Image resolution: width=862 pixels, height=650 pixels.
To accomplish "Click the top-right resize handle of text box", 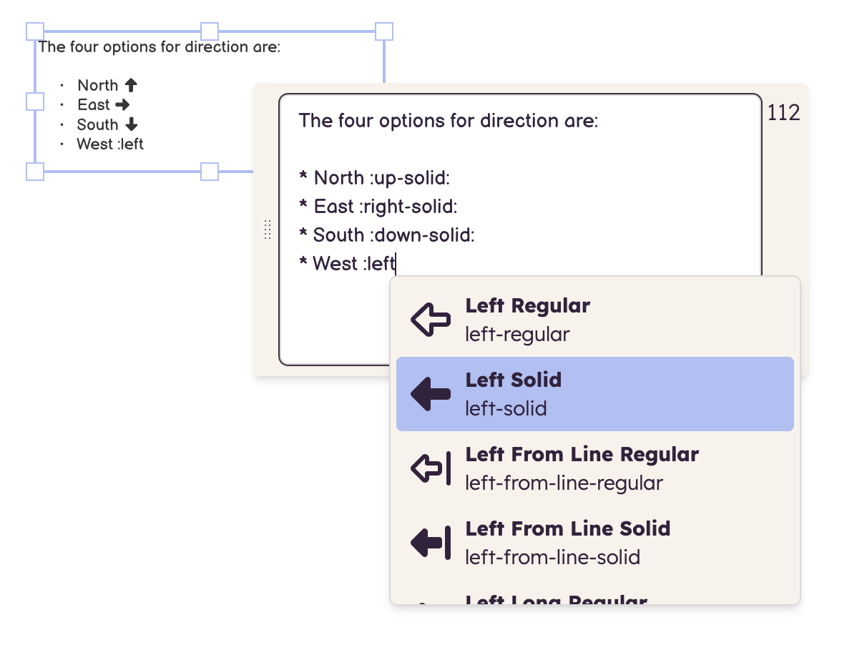I will pyautogui.click(x=384, y=31).
